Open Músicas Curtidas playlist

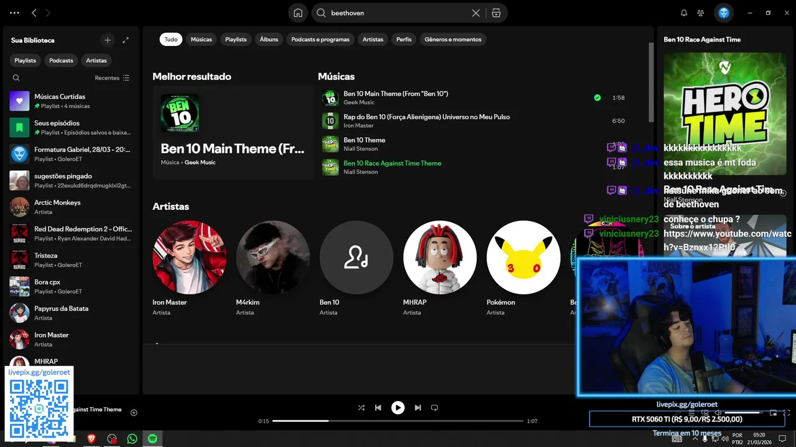click(x=71, y=101)
